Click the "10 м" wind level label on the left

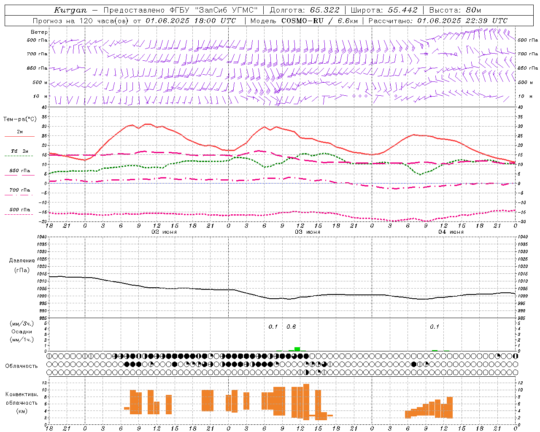click(x=40, y=96)
